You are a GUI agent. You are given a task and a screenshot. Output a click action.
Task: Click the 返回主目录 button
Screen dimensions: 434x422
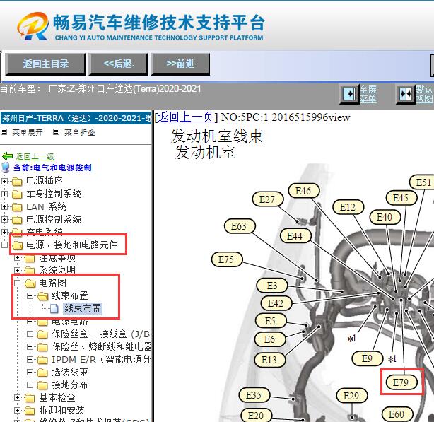[45, 64]
